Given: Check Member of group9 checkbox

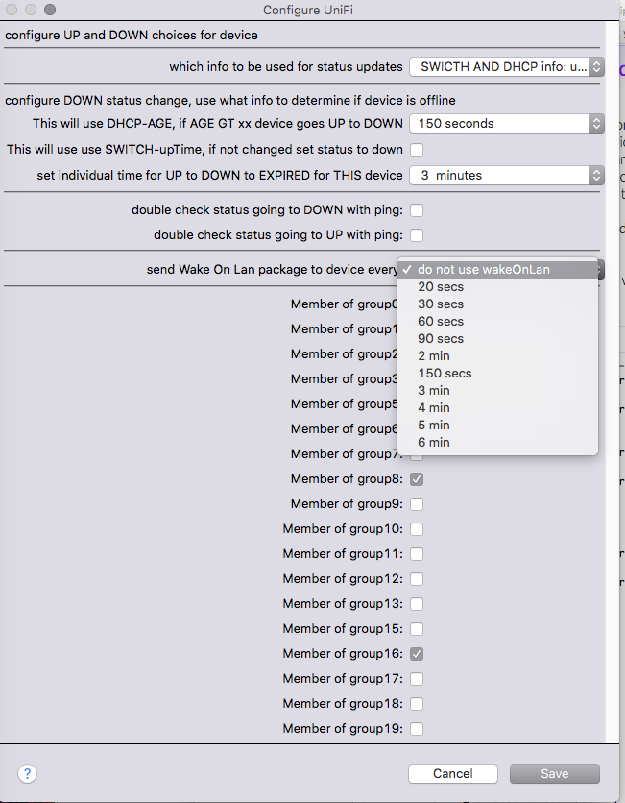Looking at the screenshot, I should coord(417,504).
